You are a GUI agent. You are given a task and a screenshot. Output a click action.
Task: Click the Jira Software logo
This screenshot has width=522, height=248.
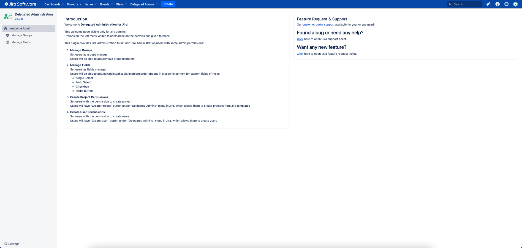[20, 4]
